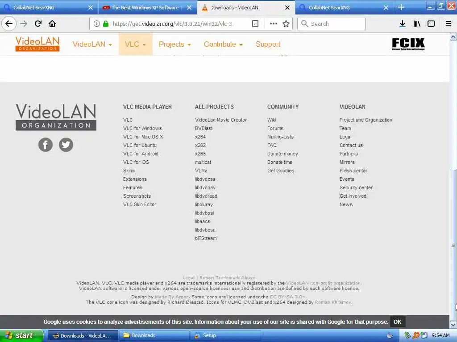Close The Best Windows XP Software tab
457x342 pixels.
(x=189, y=8)
